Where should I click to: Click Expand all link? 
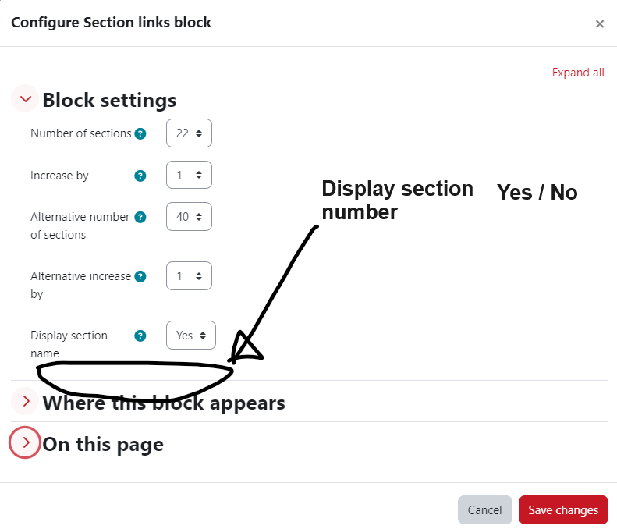pyautogui.click(x=578, y=73)
